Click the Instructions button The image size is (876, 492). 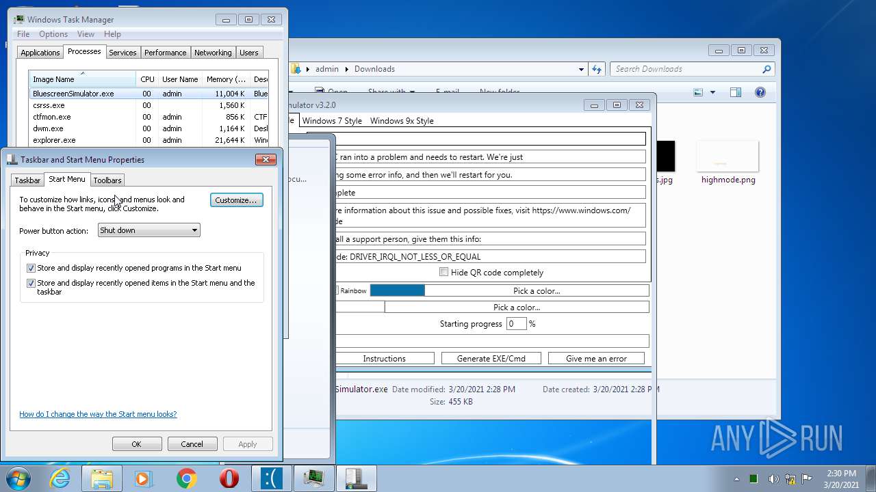(384, 359)
